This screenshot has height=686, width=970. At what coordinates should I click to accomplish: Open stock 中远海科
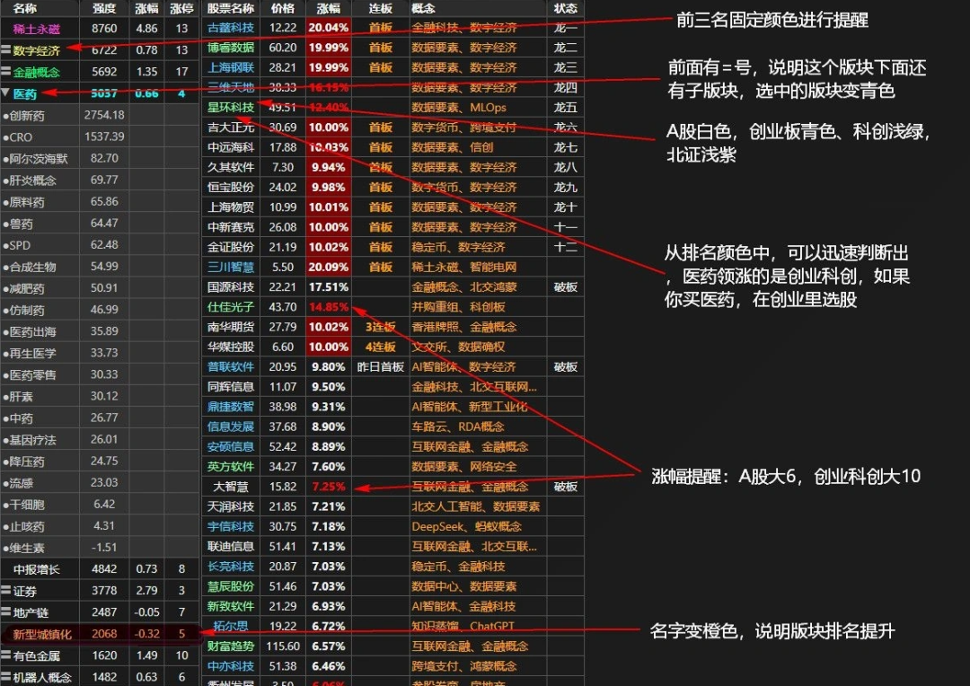[231, 147]
